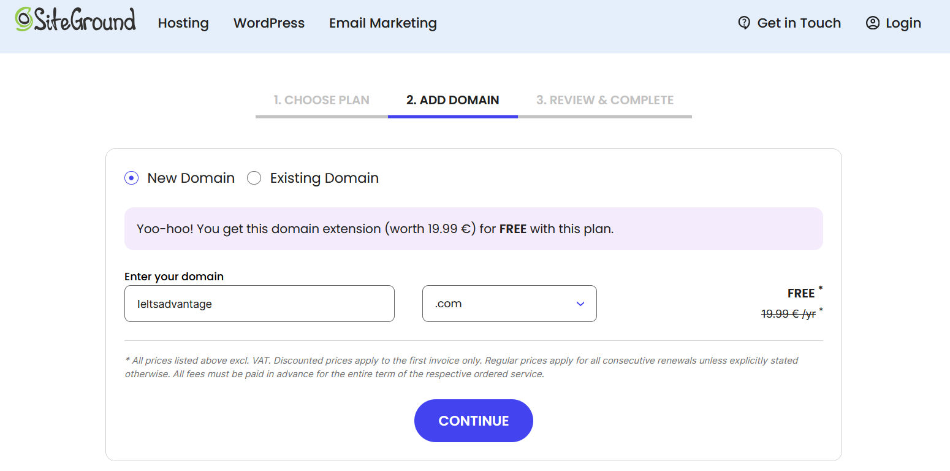Screen dimensions: 950x471
Task: Click the Continue button
Action: [x=474, y=421]
